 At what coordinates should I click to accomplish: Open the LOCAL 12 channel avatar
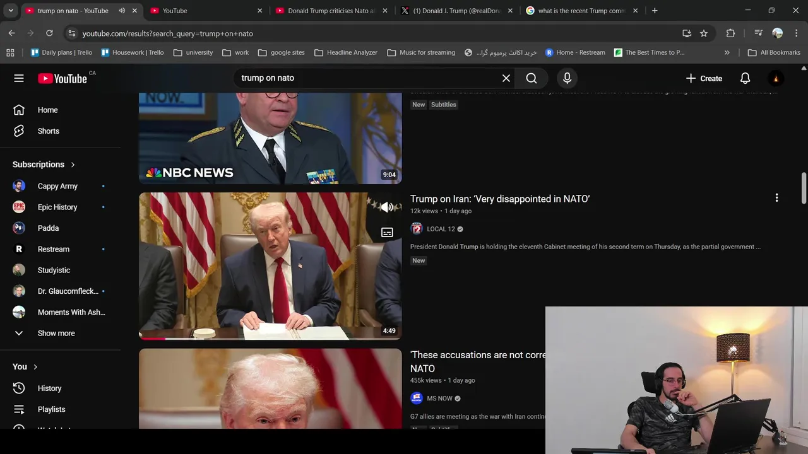tap(416, 229)
